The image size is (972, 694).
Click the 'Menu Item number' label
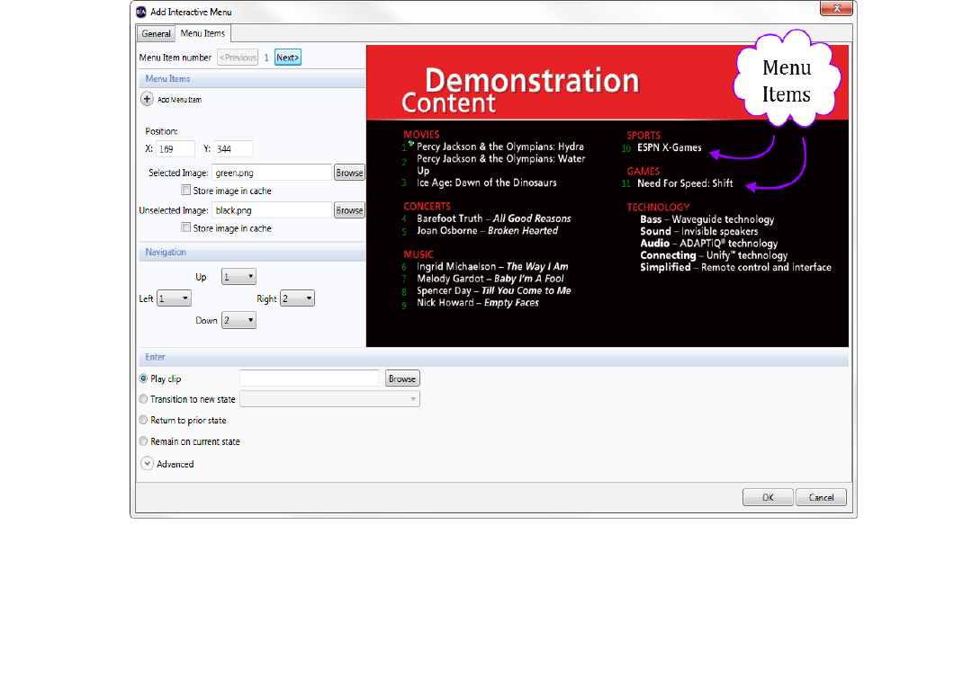[x=175, y=58]
